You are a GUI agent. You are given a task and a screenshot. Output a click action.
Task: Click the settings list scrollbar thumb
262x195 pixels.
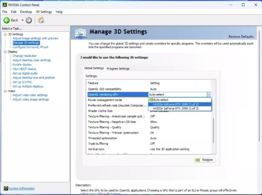point(213,130)
